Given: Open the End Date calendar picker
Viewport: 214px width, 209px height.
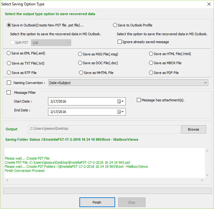Looking at the screenshot, I should coord(121,112).
